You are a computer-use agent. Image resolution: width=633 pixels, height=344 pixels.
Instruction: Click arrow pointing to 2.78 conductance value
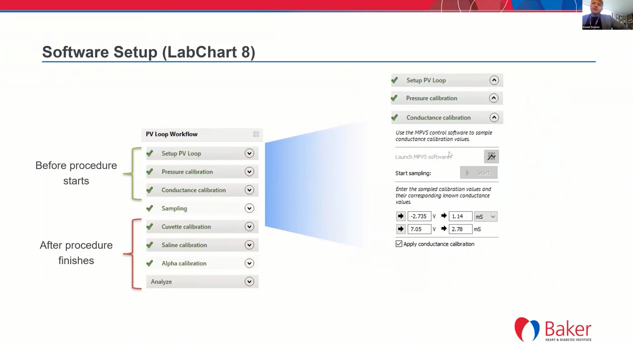[444, 229]
